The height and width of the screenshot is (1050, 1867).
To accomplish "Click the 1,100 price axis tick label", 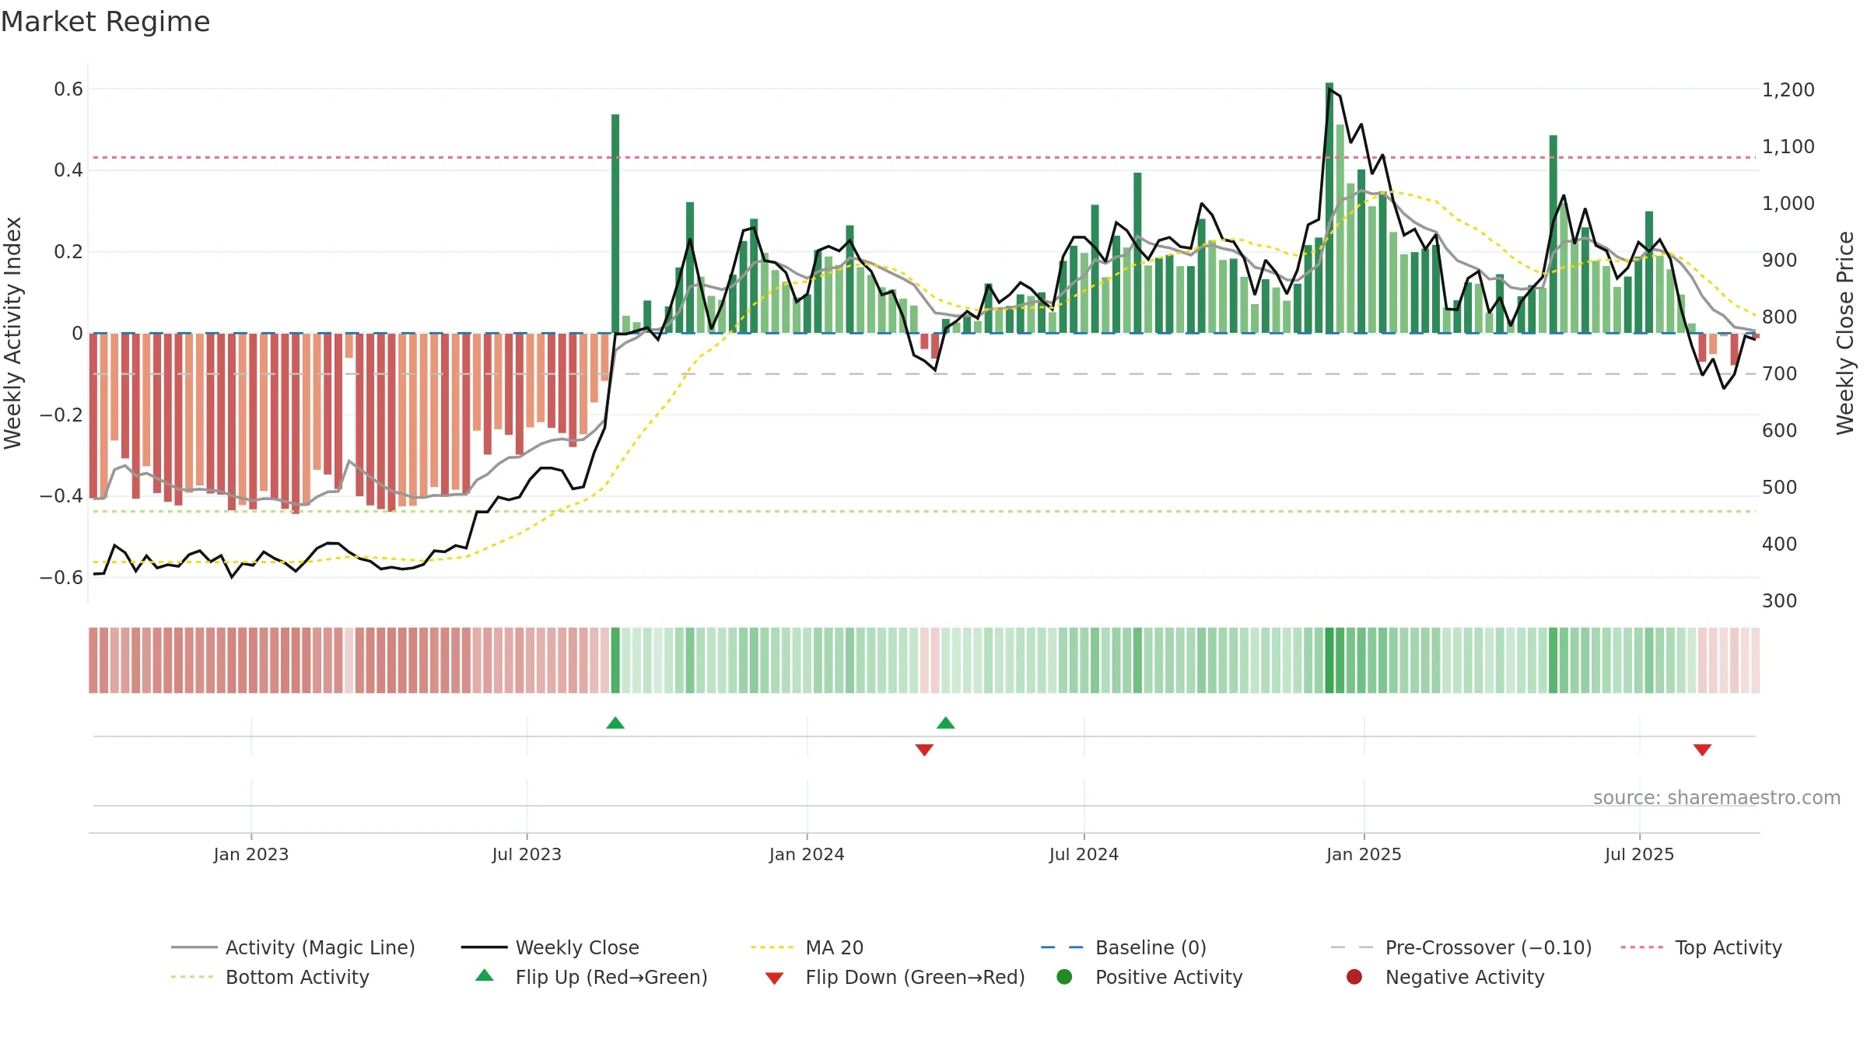I will click(x=1788, y=147).
